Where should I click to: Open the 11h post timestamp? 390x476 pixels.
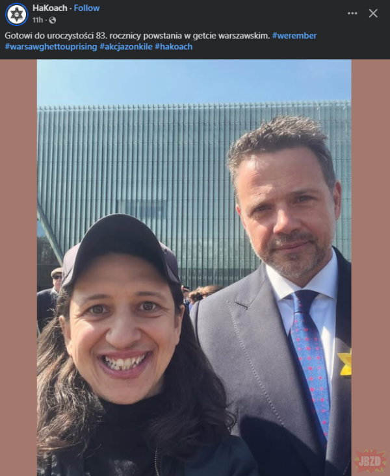38,20
